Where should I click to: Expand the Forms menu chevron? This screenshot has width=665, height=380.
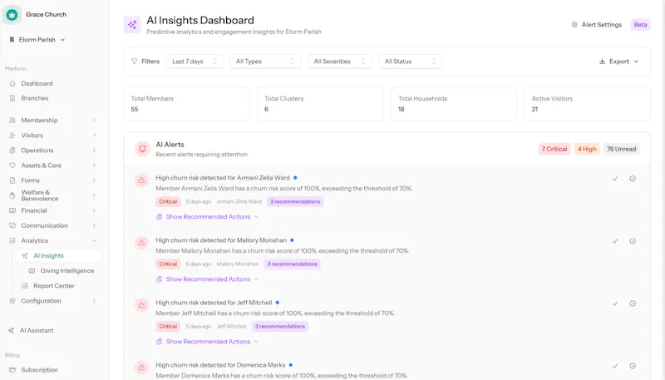click(x=94, y=180)
